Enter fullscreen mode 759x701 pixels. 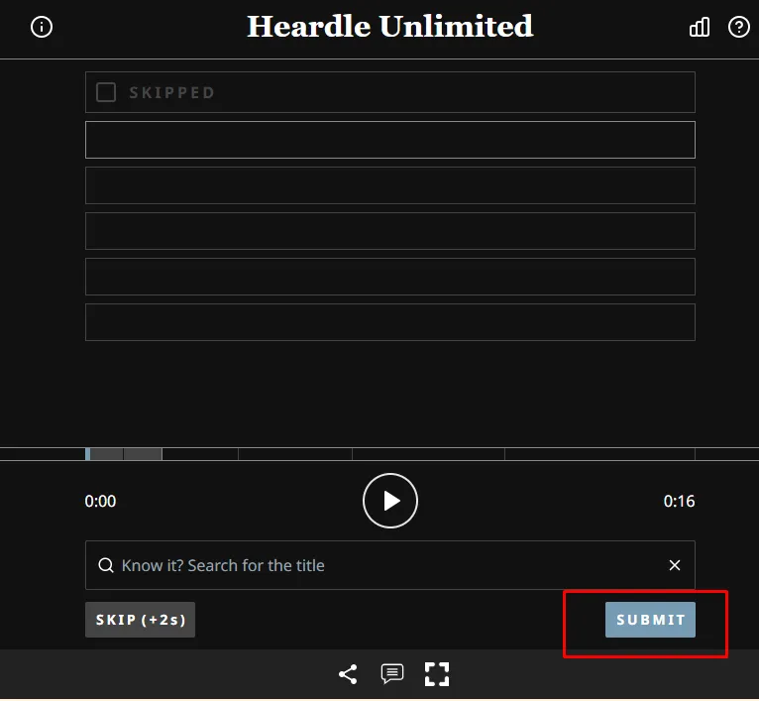click(x=437, y=674)
